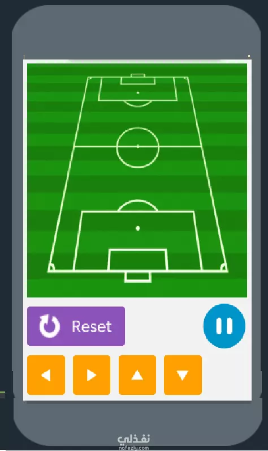Click the bottom-left corner arc of pitch
The height and width of the screenshot is (451, 268).
tap(51, 268)
